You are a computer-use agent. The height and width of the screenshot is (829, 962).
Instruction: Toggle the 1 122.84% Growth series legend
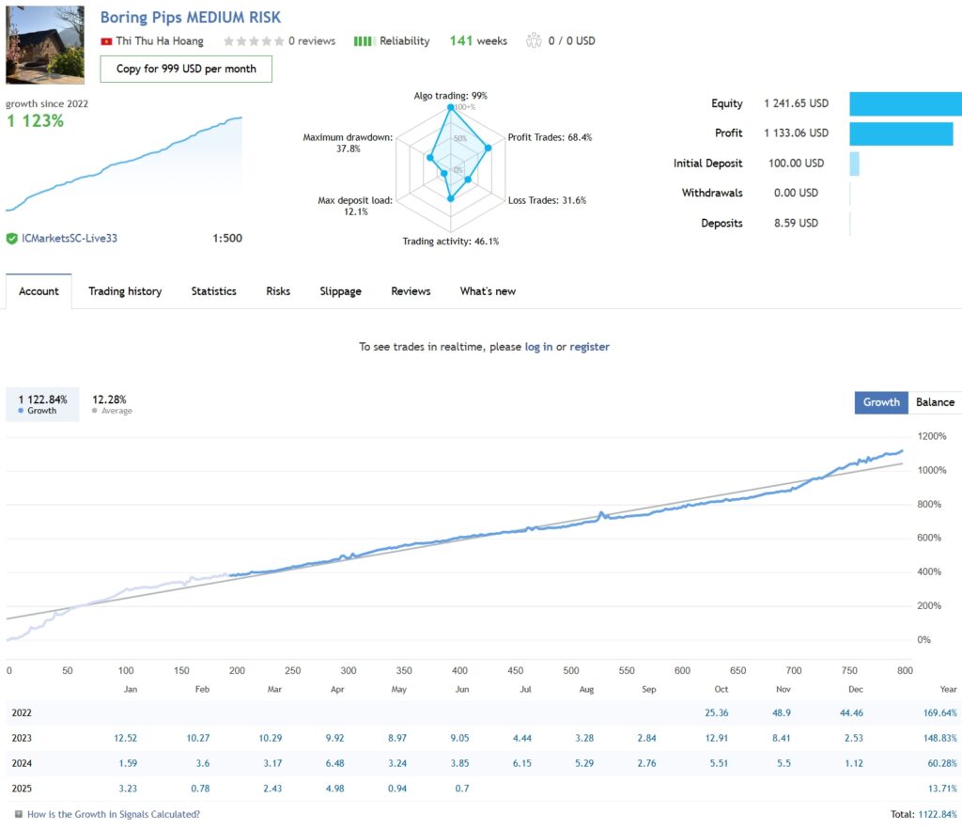coord(42,404)
